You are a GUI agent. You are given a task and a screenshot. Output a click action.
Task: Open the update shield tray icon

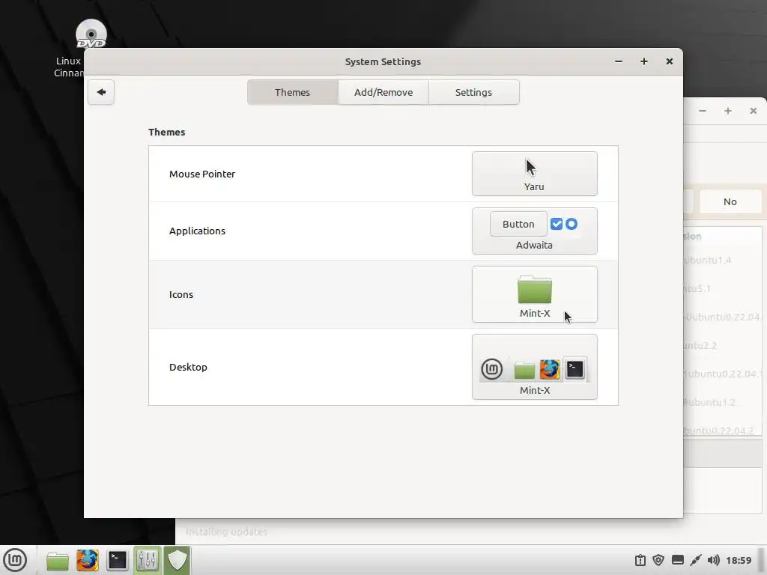coord(658,560)
